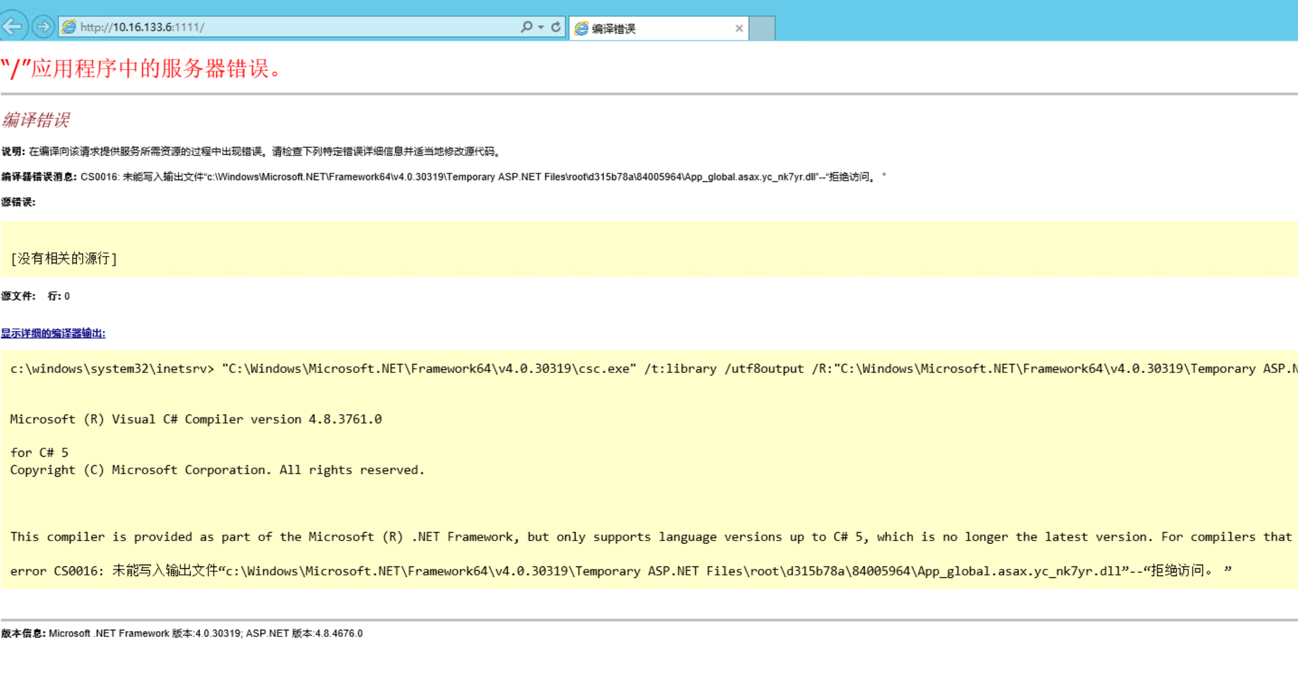
Task: Toggle 显示详细的编译器输出 link
Action: click(x=53, y=333)
